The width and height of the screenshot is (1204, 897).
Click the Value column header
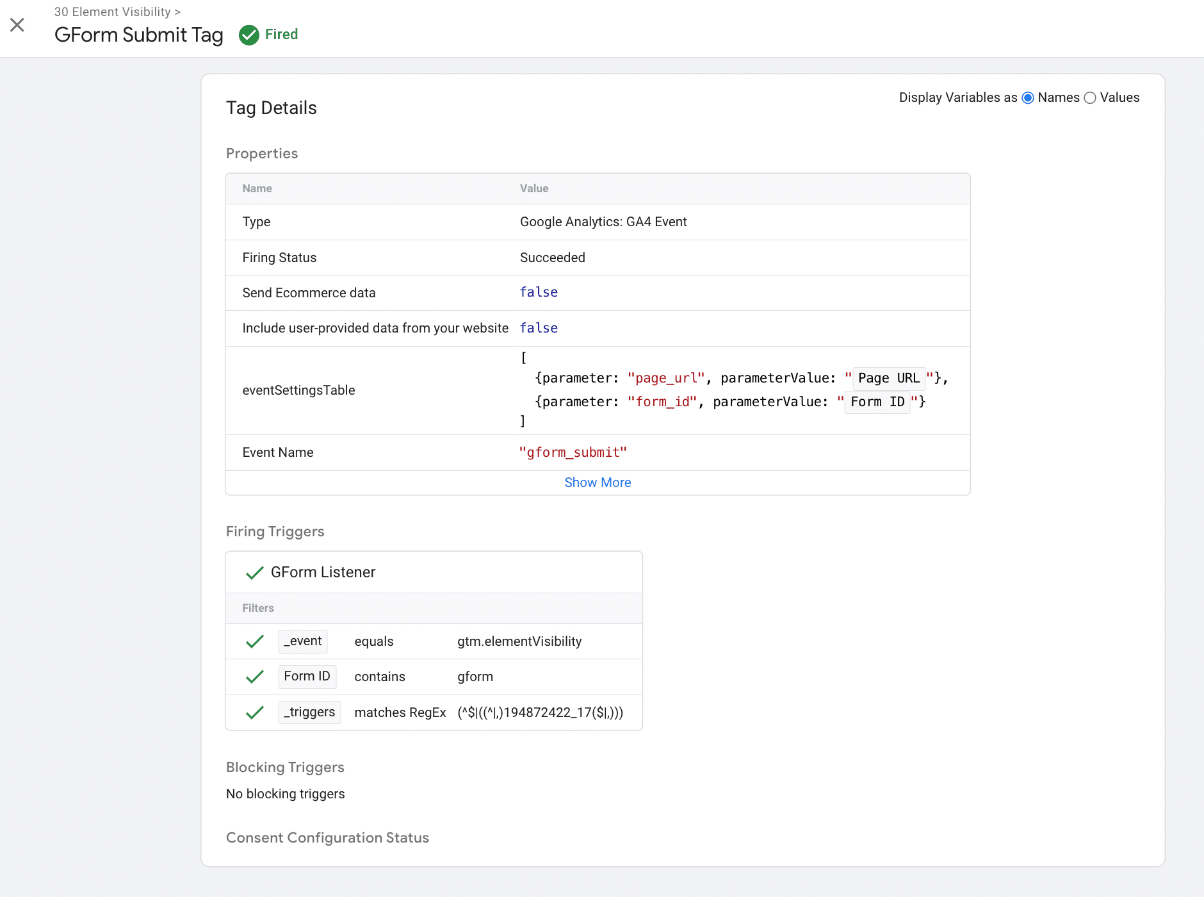coord(534,188)
